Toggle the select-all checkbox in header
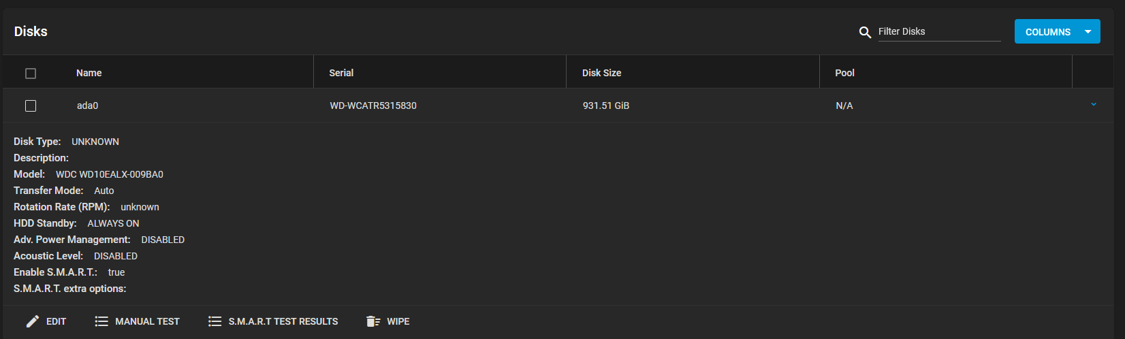Viewport: 1125px width, 339px height. 31,74
